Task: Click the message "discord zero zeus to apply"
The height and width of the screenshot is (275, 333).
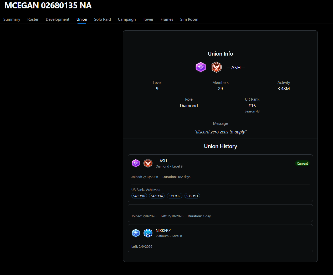Action: tap(221, 132)
